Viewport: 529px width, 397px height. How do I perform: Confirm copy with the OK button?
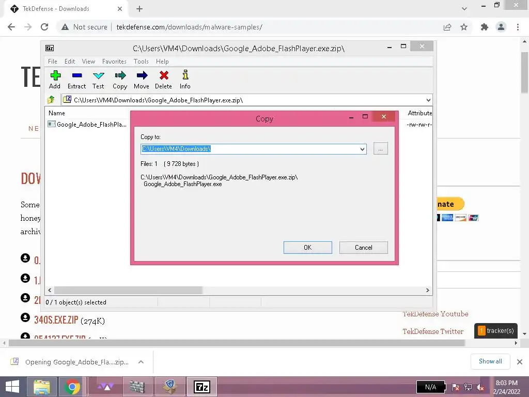click(308, 248)
